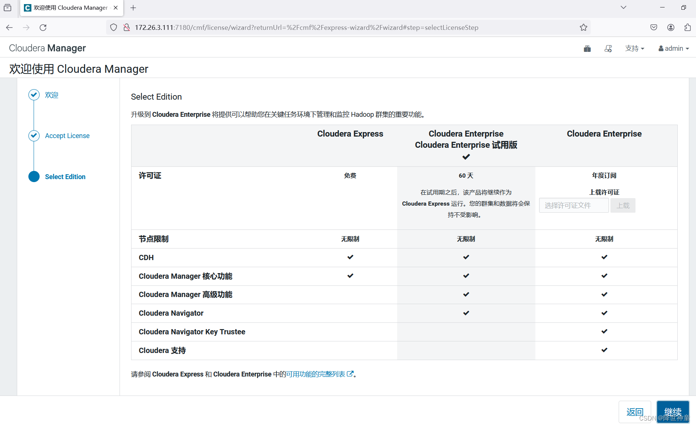Open the extensions puzzle icon
The height and width of the screenshot is (425, 696).
(x=687, y=27)
